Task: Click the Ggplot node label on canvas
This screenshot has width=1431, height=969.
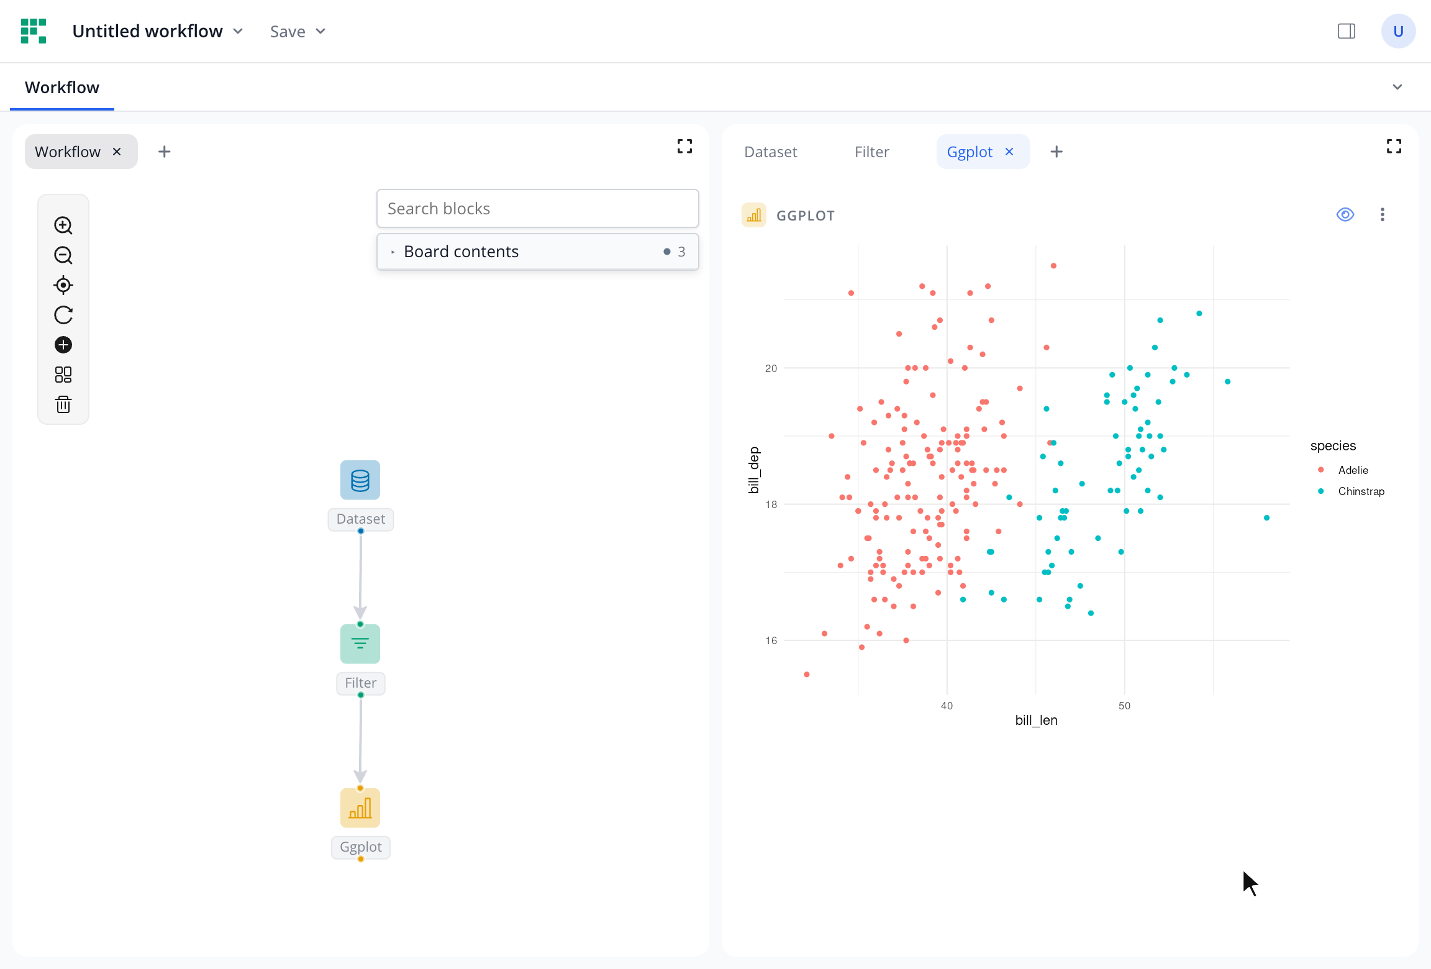Action: pyautogui.click(x=361, y=847)
